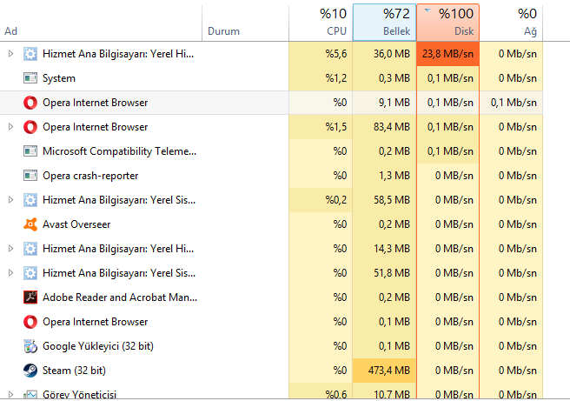Viewport: 570px width, 401px height.
Task: Expand the service host using 23,8 MB/sn disk
Action: tap(11, 54)
